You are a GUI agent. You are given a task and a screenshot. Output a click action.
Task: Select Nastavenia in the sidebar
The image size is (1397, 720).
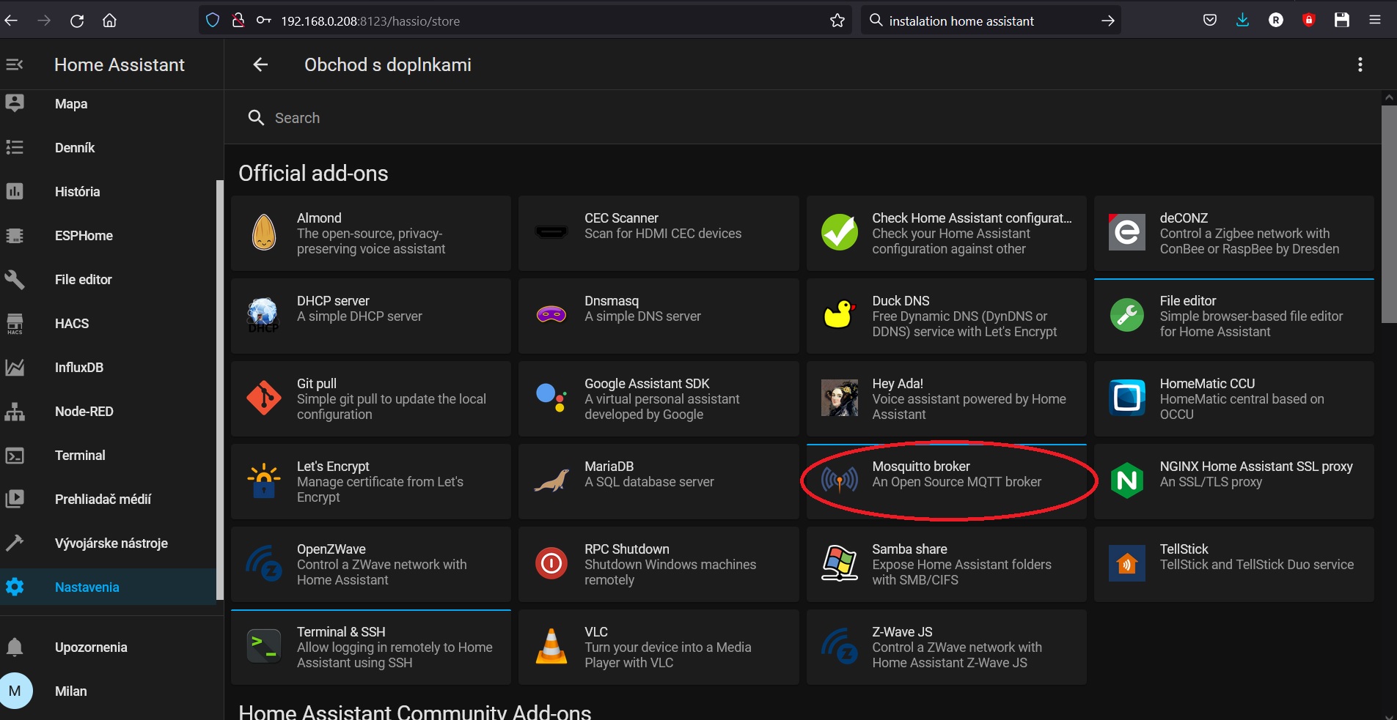[x=108, y=587]
